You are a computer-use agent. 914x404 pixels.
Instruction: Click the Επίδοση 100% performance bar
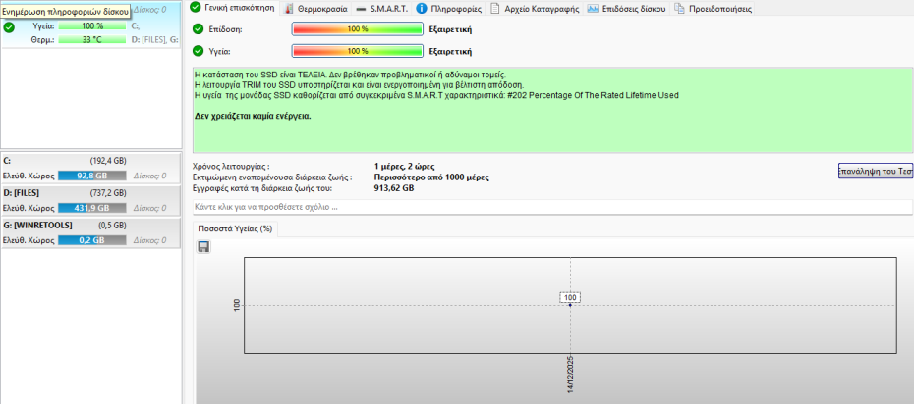[x=357, y=28]
